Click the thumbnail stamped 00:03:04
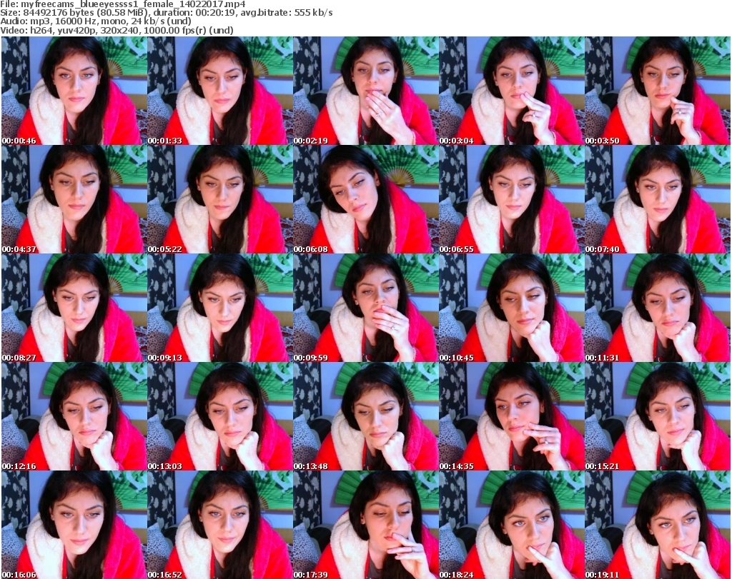The image size is (732, 579). point(512,91)
